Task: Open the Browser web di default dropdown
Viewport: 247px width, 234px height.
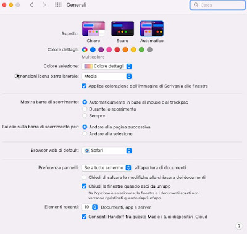Action: [107, 151]
